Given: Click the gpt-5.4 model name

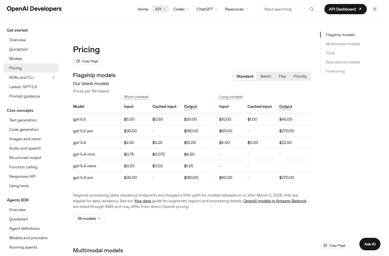Looking at the screenshot, I should click(79, 143).
